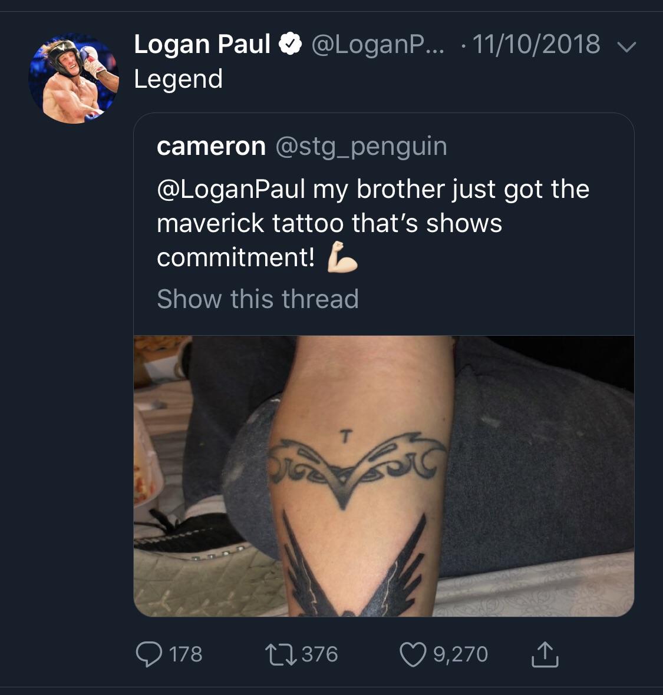Click the Logan Paul display name
Viewport: 663px width, 695px height.
[203, 43]
